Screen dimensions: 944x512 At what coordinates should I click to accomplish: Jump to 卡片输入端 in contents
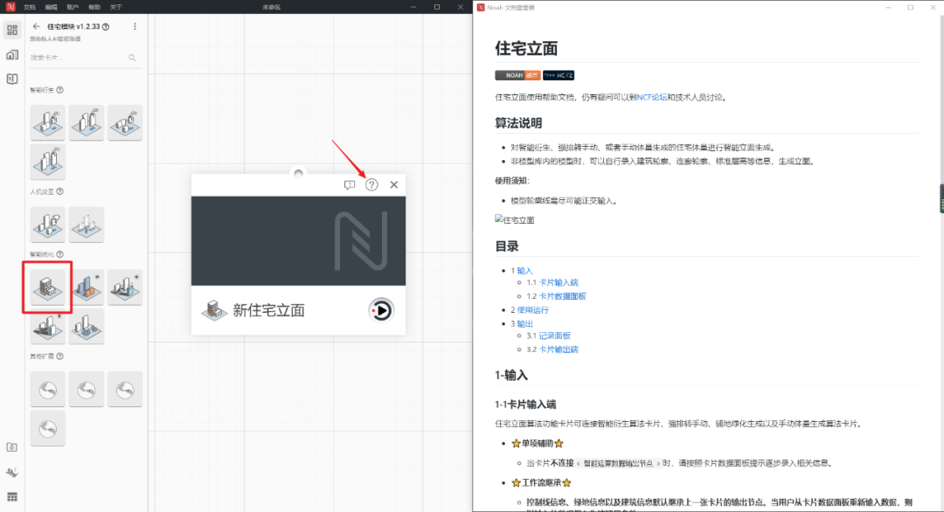point(558,282)
